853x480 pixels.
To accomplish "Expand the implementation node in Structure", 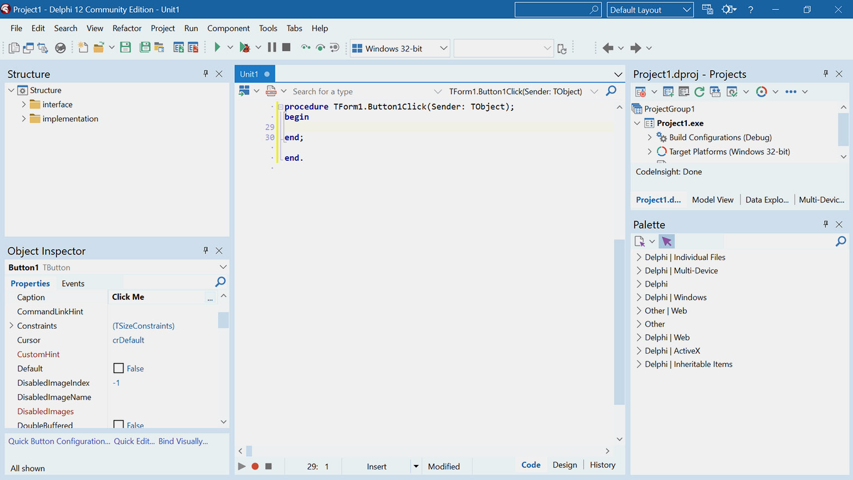I will pyautogui.click(x=24, y=119).
